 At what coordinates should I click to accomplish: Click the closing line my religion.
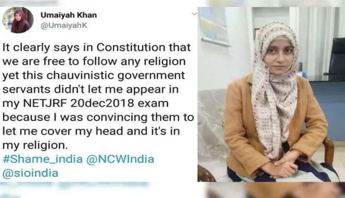click(x=35, y=145)
